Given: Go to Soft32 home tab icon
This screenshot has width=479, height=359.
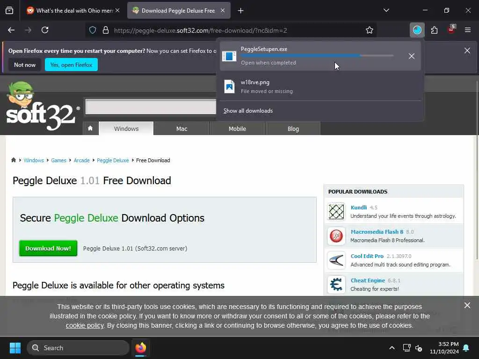Looking at the screenshot, I should point(90,128).
